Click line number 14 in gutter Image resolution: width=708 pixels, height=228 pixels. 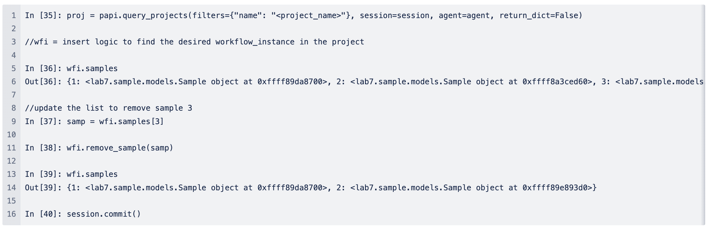tap(12, 188)
